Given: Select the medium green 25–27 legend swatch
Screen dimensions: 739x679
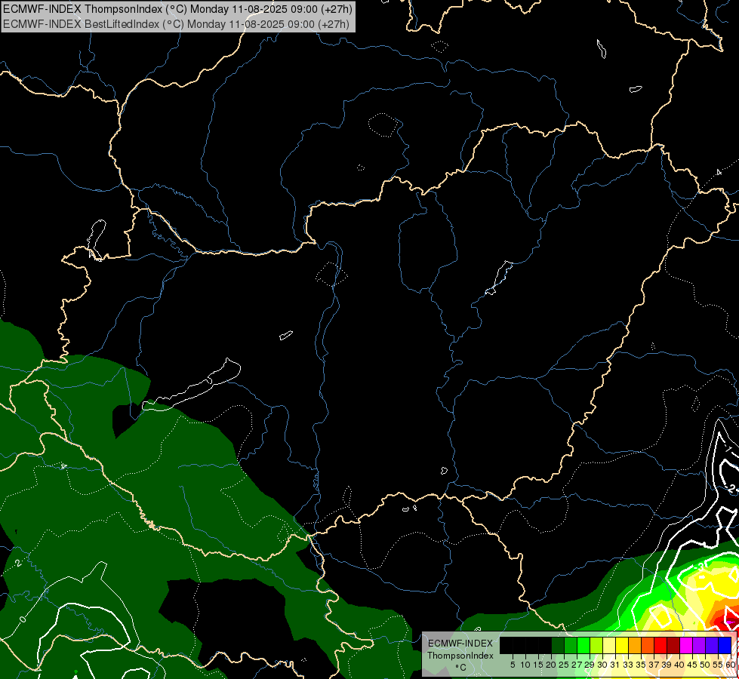Looking at the screenshot, I should coord(571,645).
